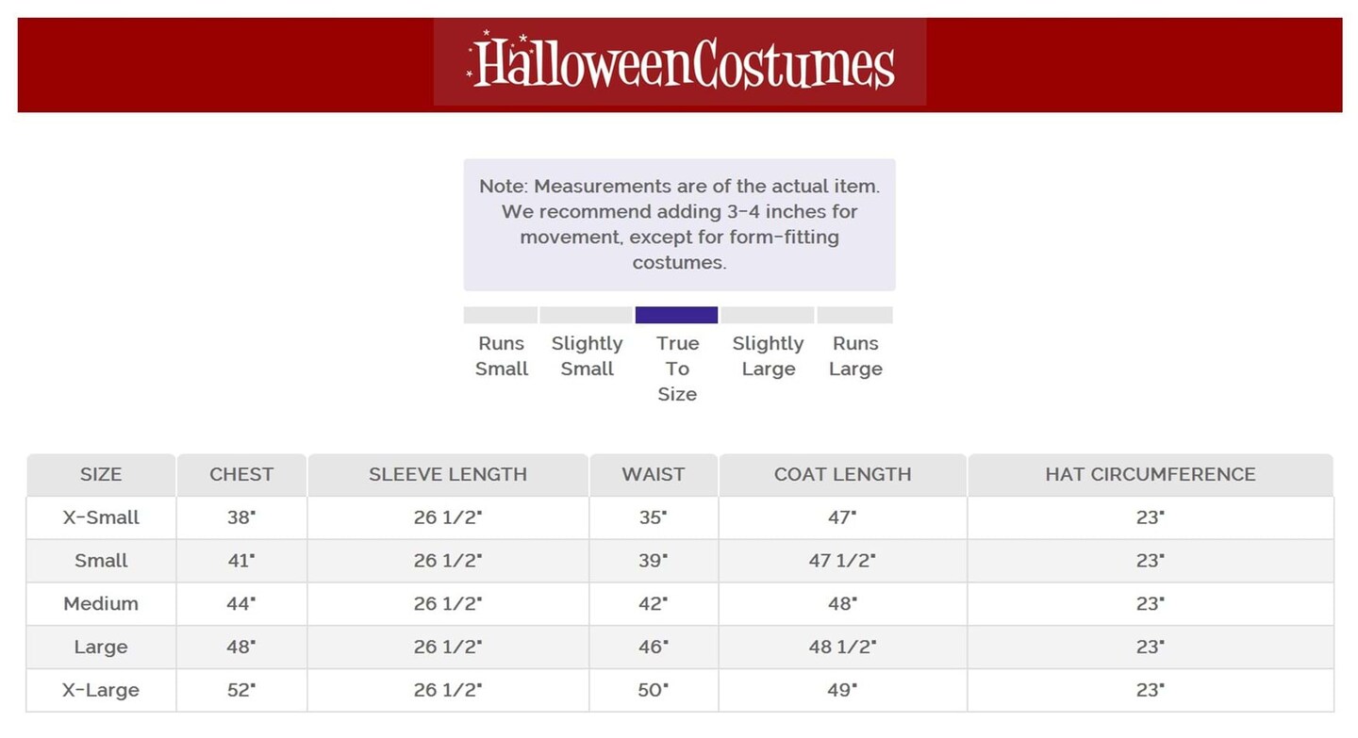Select the COAT LENGTH column header

pos(842,475)
